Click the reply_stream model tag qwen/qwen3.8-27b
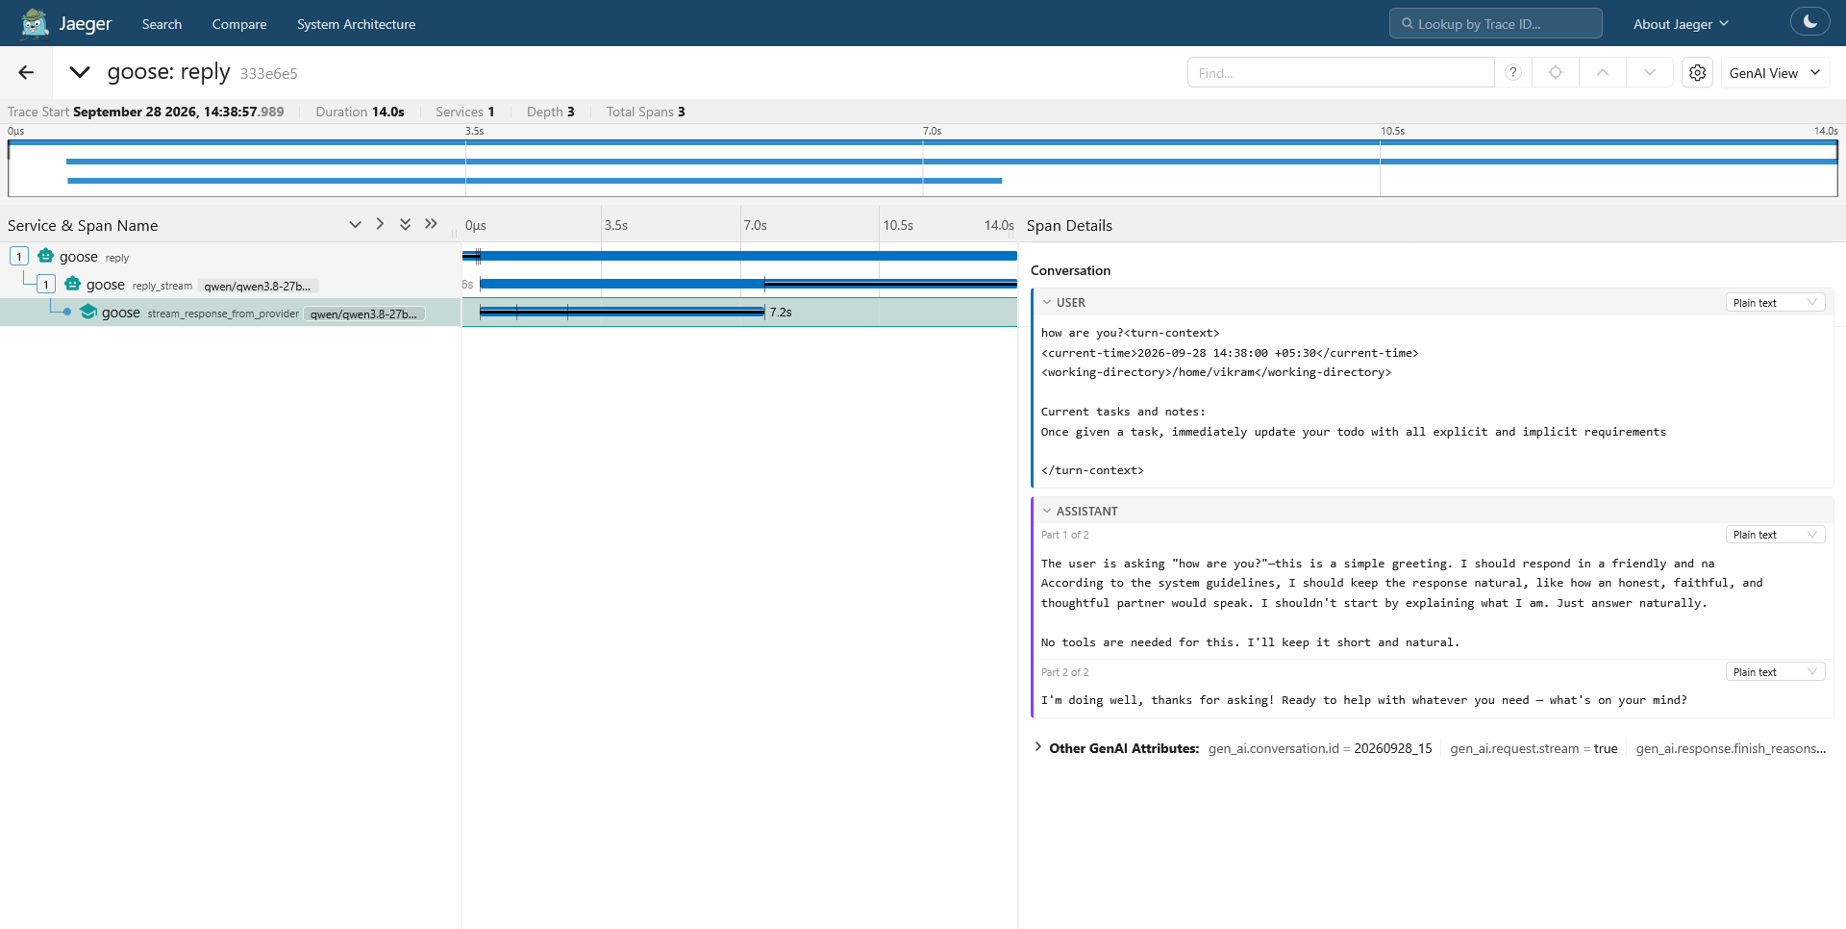Image resolution: width=1846 pixels, height=929 pixels. [x=258, y=286]
